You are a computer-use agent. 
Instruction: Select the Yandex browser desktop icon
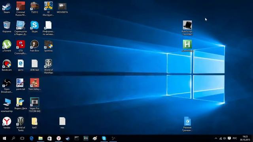[7, 123]
